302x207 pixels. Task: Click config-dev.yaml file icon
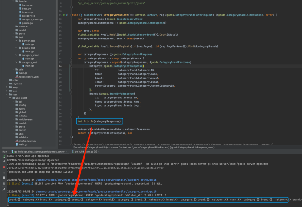click(x=17, y=141)
